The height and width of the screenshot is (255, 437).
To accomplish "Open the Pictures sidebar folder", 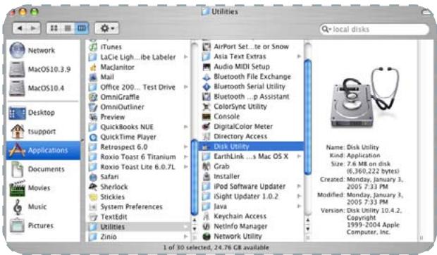I will point(32,225).
